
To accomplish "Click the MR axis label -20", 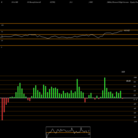I will point(135,104).
